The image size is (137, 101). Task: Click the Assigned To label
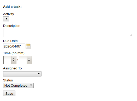pos(13,68)
